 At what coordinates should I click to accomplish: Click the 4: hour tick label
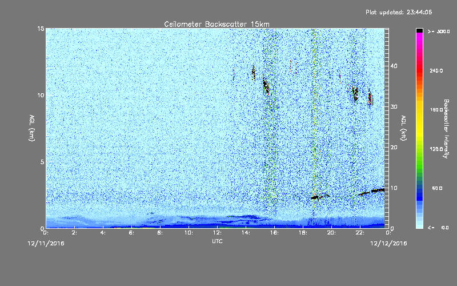pos(103,233)
